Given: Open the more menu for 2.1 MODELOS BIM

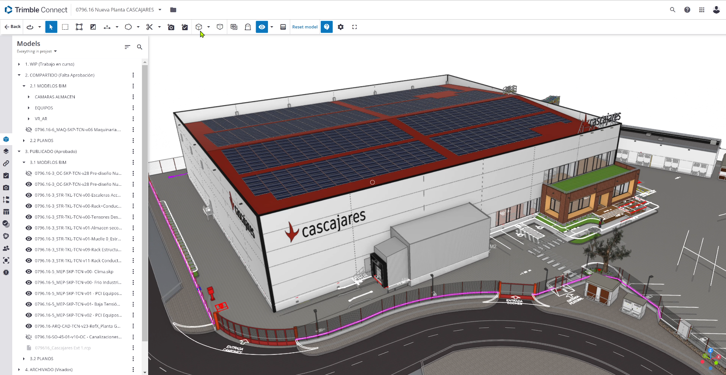Looking at the screenshot, I should (133, 86).
